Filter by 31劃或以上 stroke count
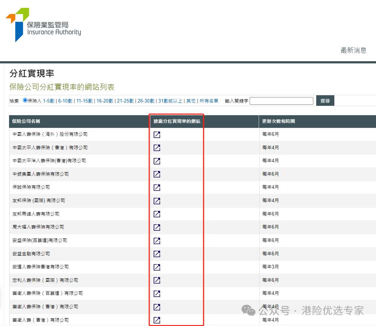This screenshot has width=376, height=326. [x=170, y=101]
